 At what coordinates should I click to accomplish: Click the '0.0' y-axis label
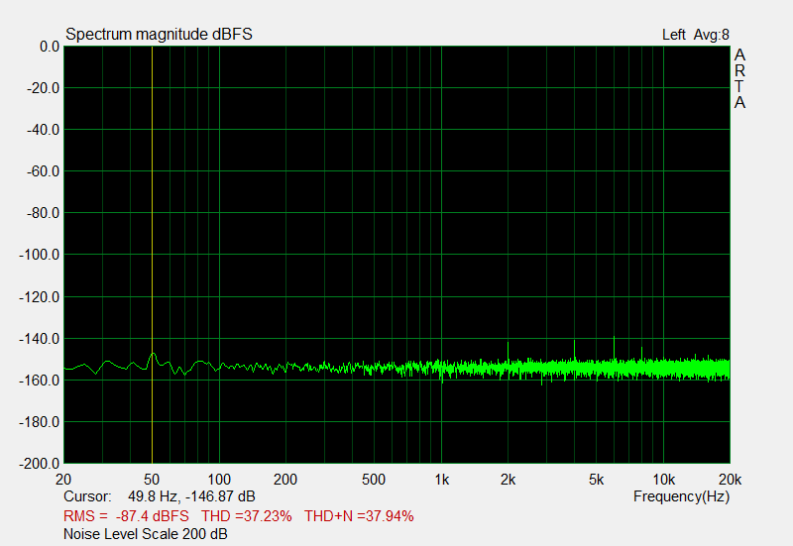[x=50, y=47]
